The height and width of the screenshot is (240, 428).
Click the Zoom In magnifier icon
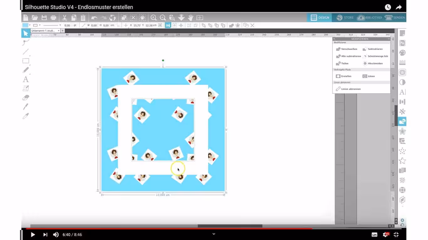[154, 18]
